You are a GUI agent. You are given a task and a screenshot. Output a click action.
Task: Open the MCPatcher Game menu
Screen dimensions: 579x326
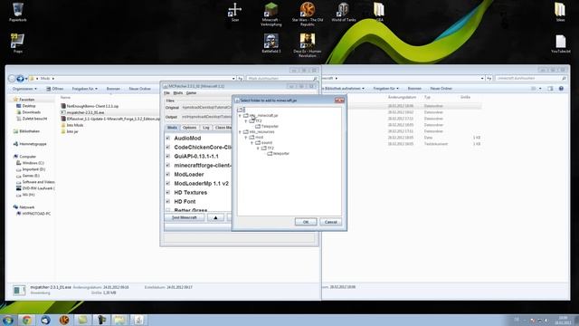191,93
